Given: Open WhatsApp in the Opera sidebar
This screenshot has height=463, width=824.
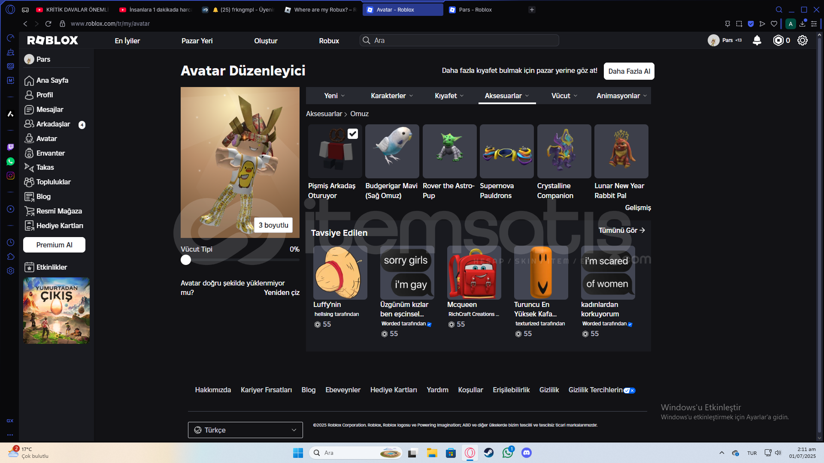Looking at the screenshot, I should 10,161.
